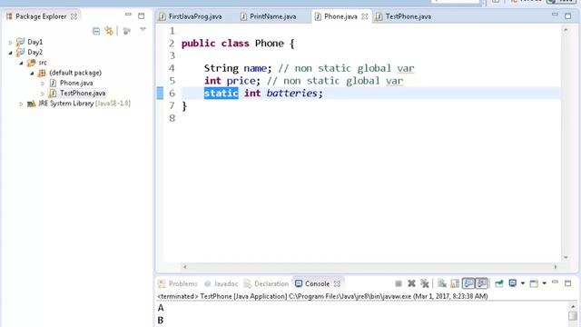Collapse the Day2 project
This screenshot has width=581, height=327.
coord(10,53)
